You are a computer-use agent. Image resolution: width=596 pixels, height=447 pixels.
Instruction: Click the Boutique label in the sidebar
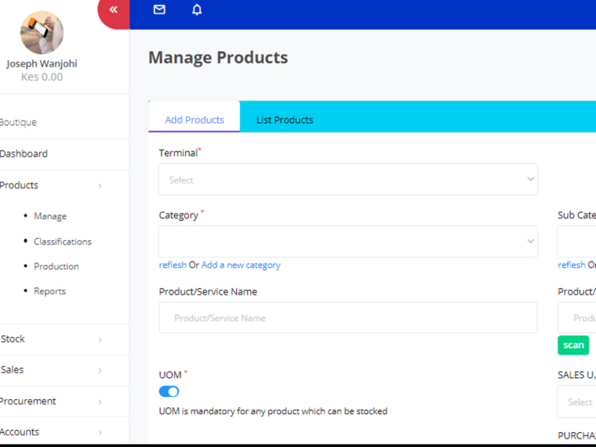tap(18, 122)
